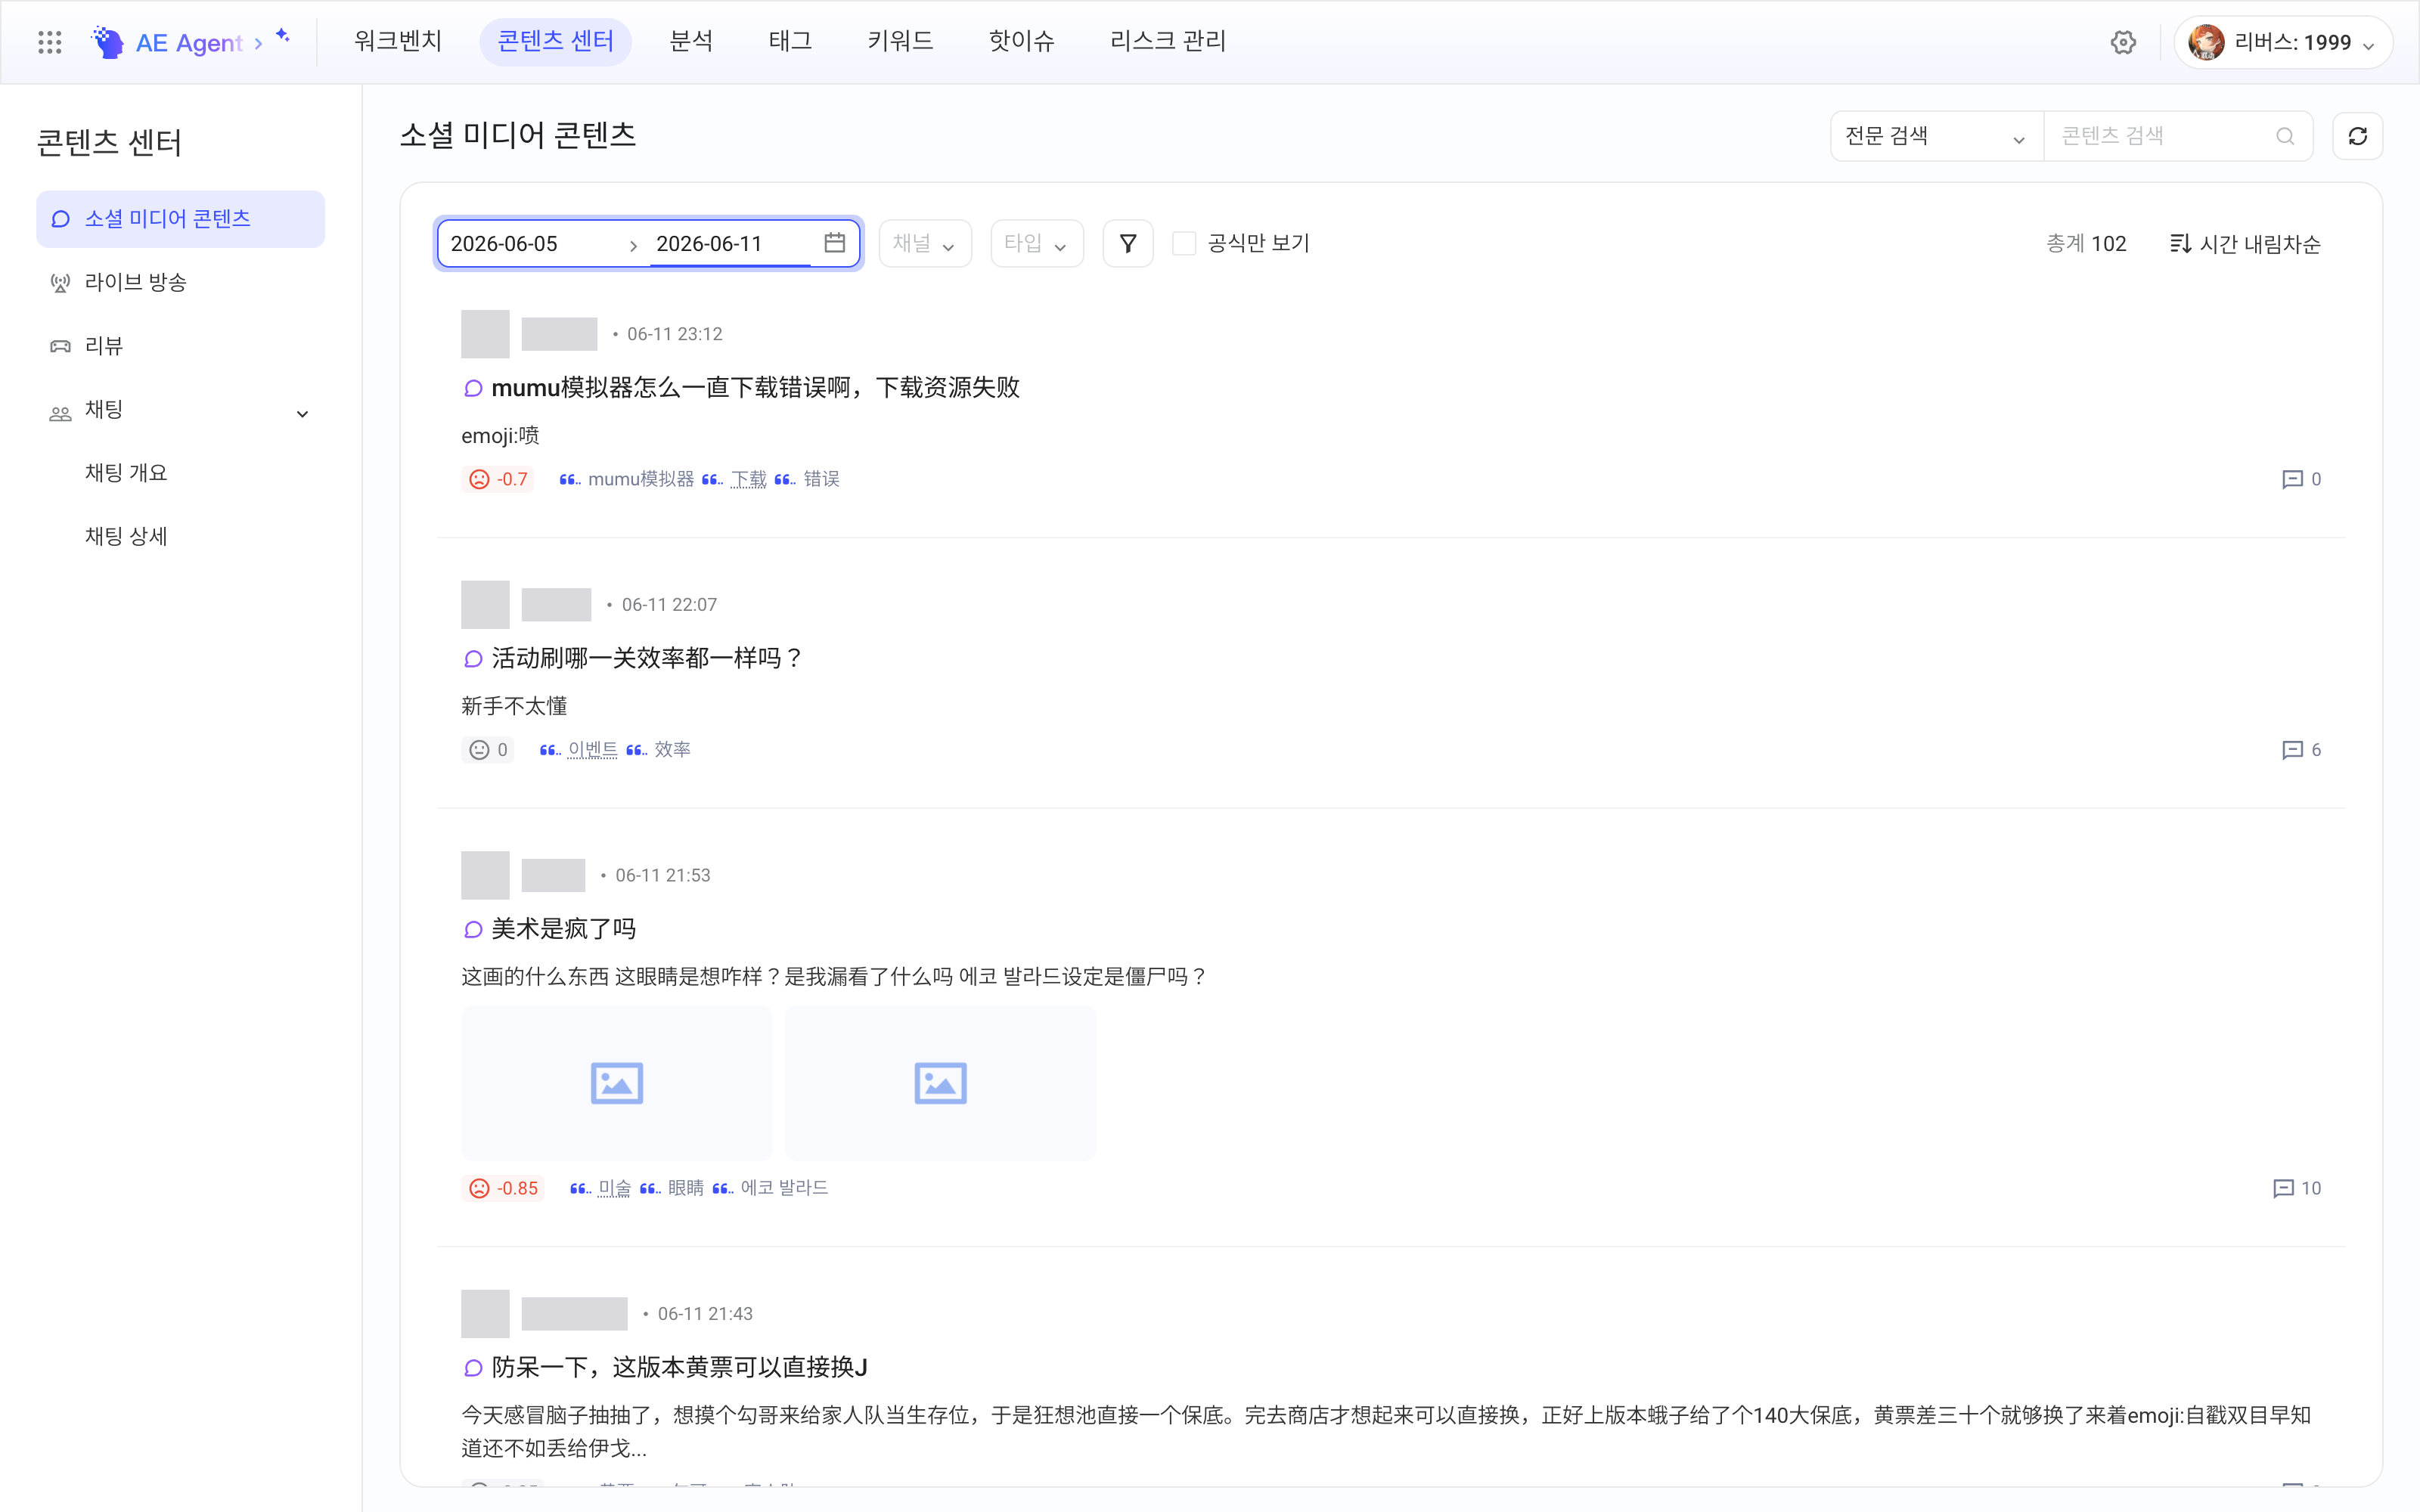Switch to the 핫이슈 tab
This screenshot has height=1512, width=2420.
[x=1021, y=41]
